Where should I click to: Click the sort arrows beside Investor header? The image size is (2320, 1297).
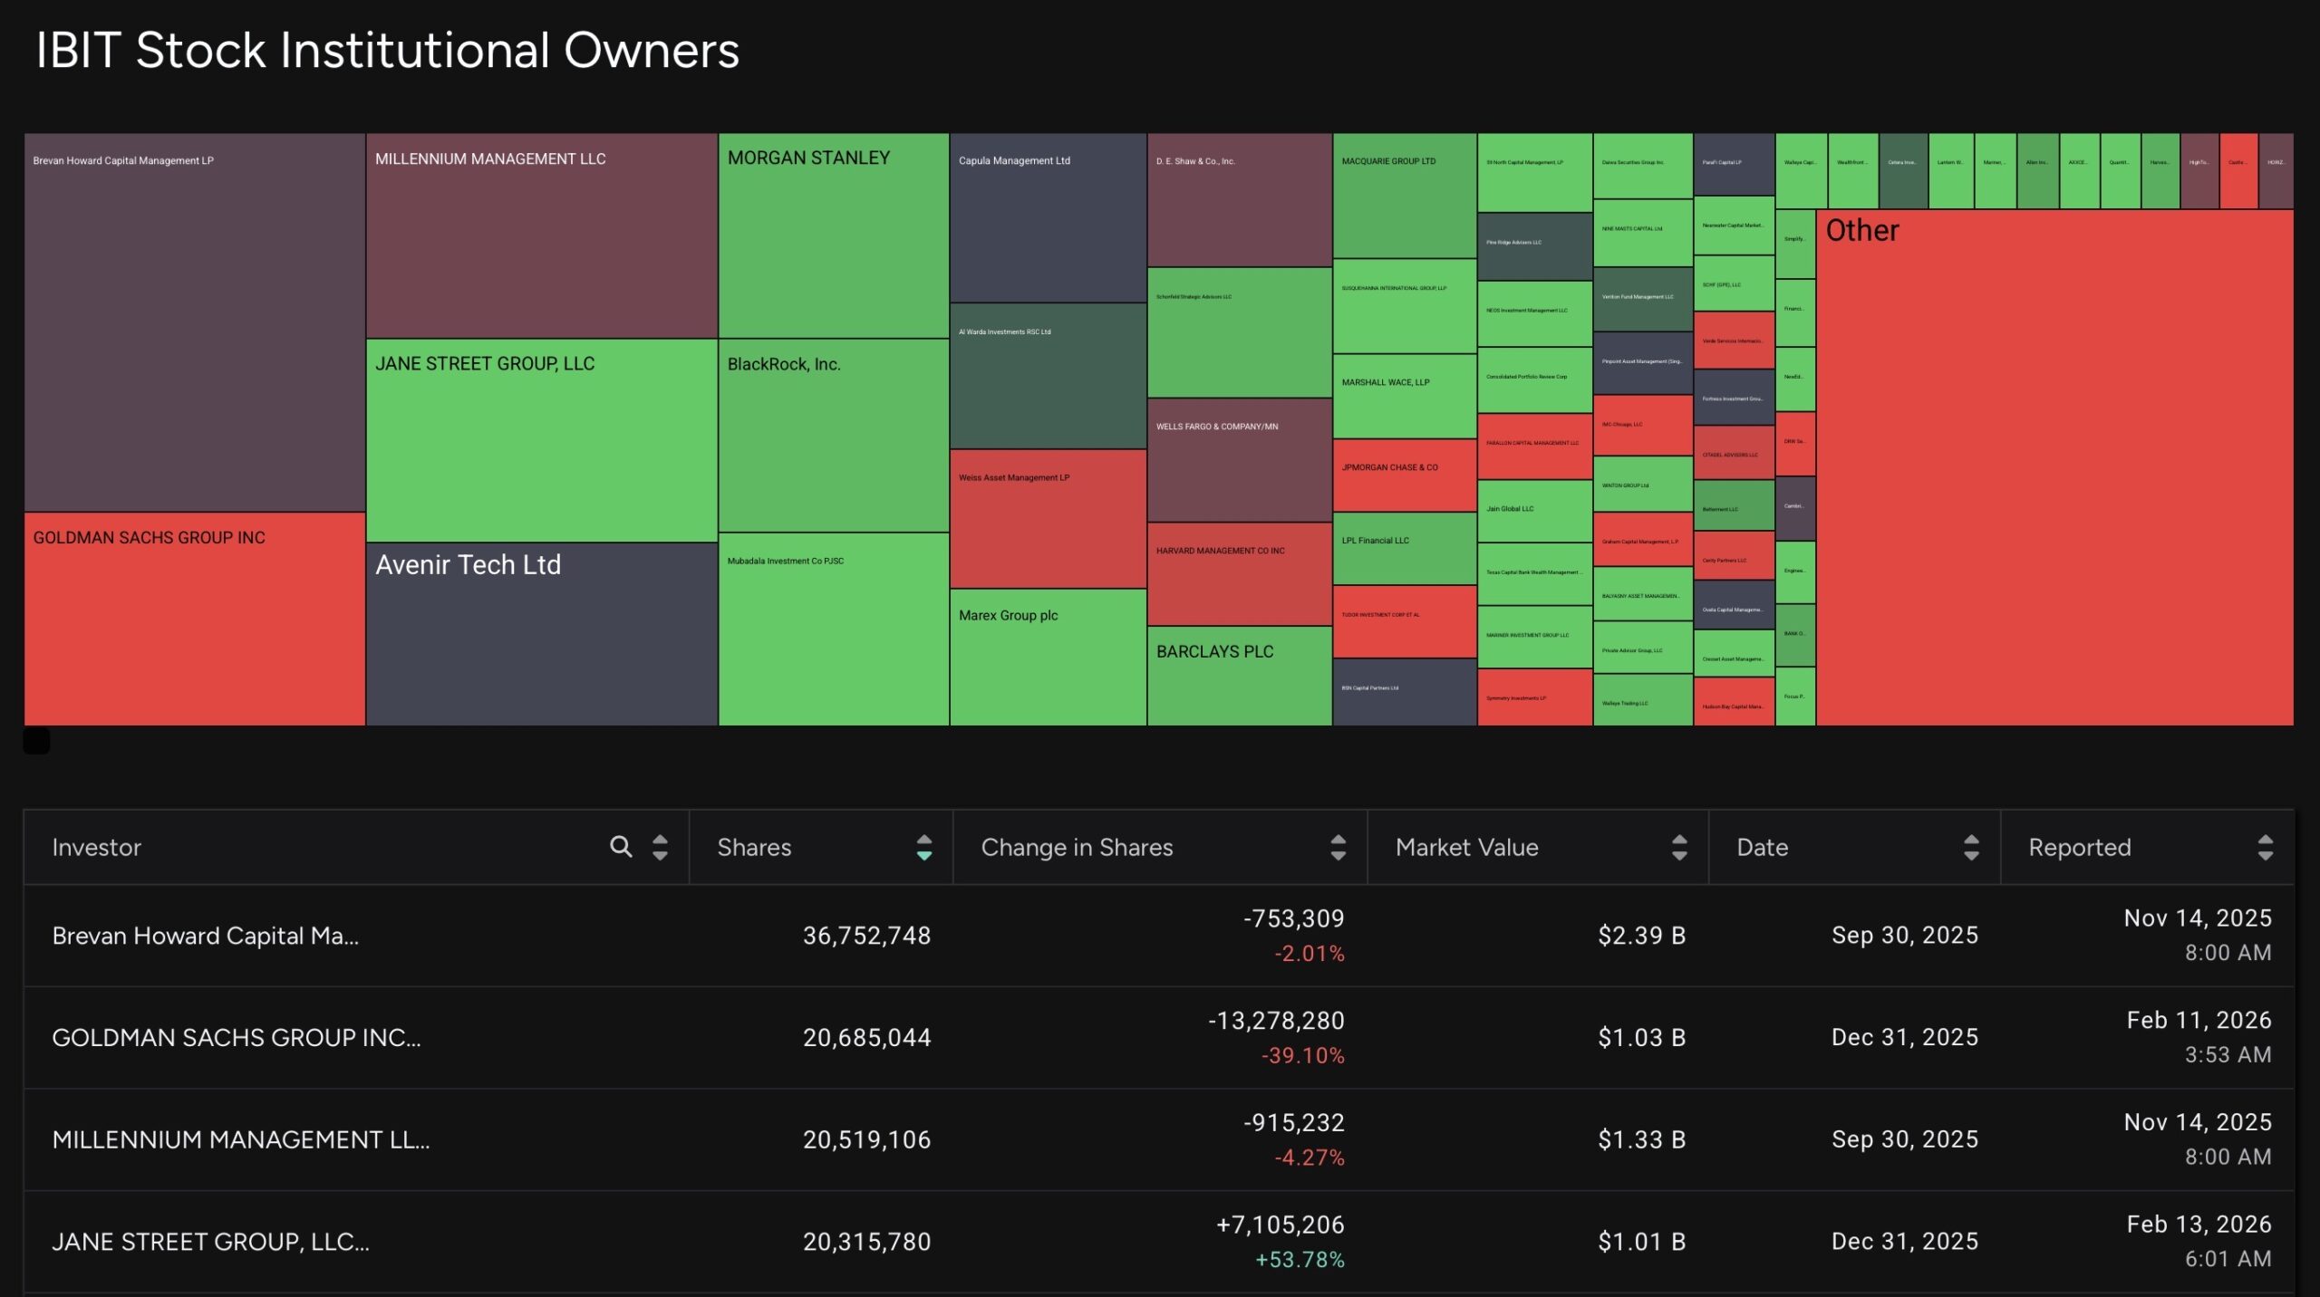tap(659, 848)
